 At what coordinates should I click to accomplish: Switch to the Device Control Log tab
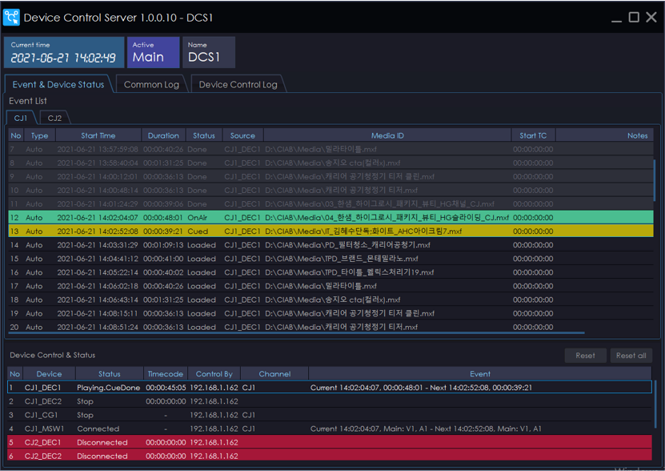click(238, 84)
